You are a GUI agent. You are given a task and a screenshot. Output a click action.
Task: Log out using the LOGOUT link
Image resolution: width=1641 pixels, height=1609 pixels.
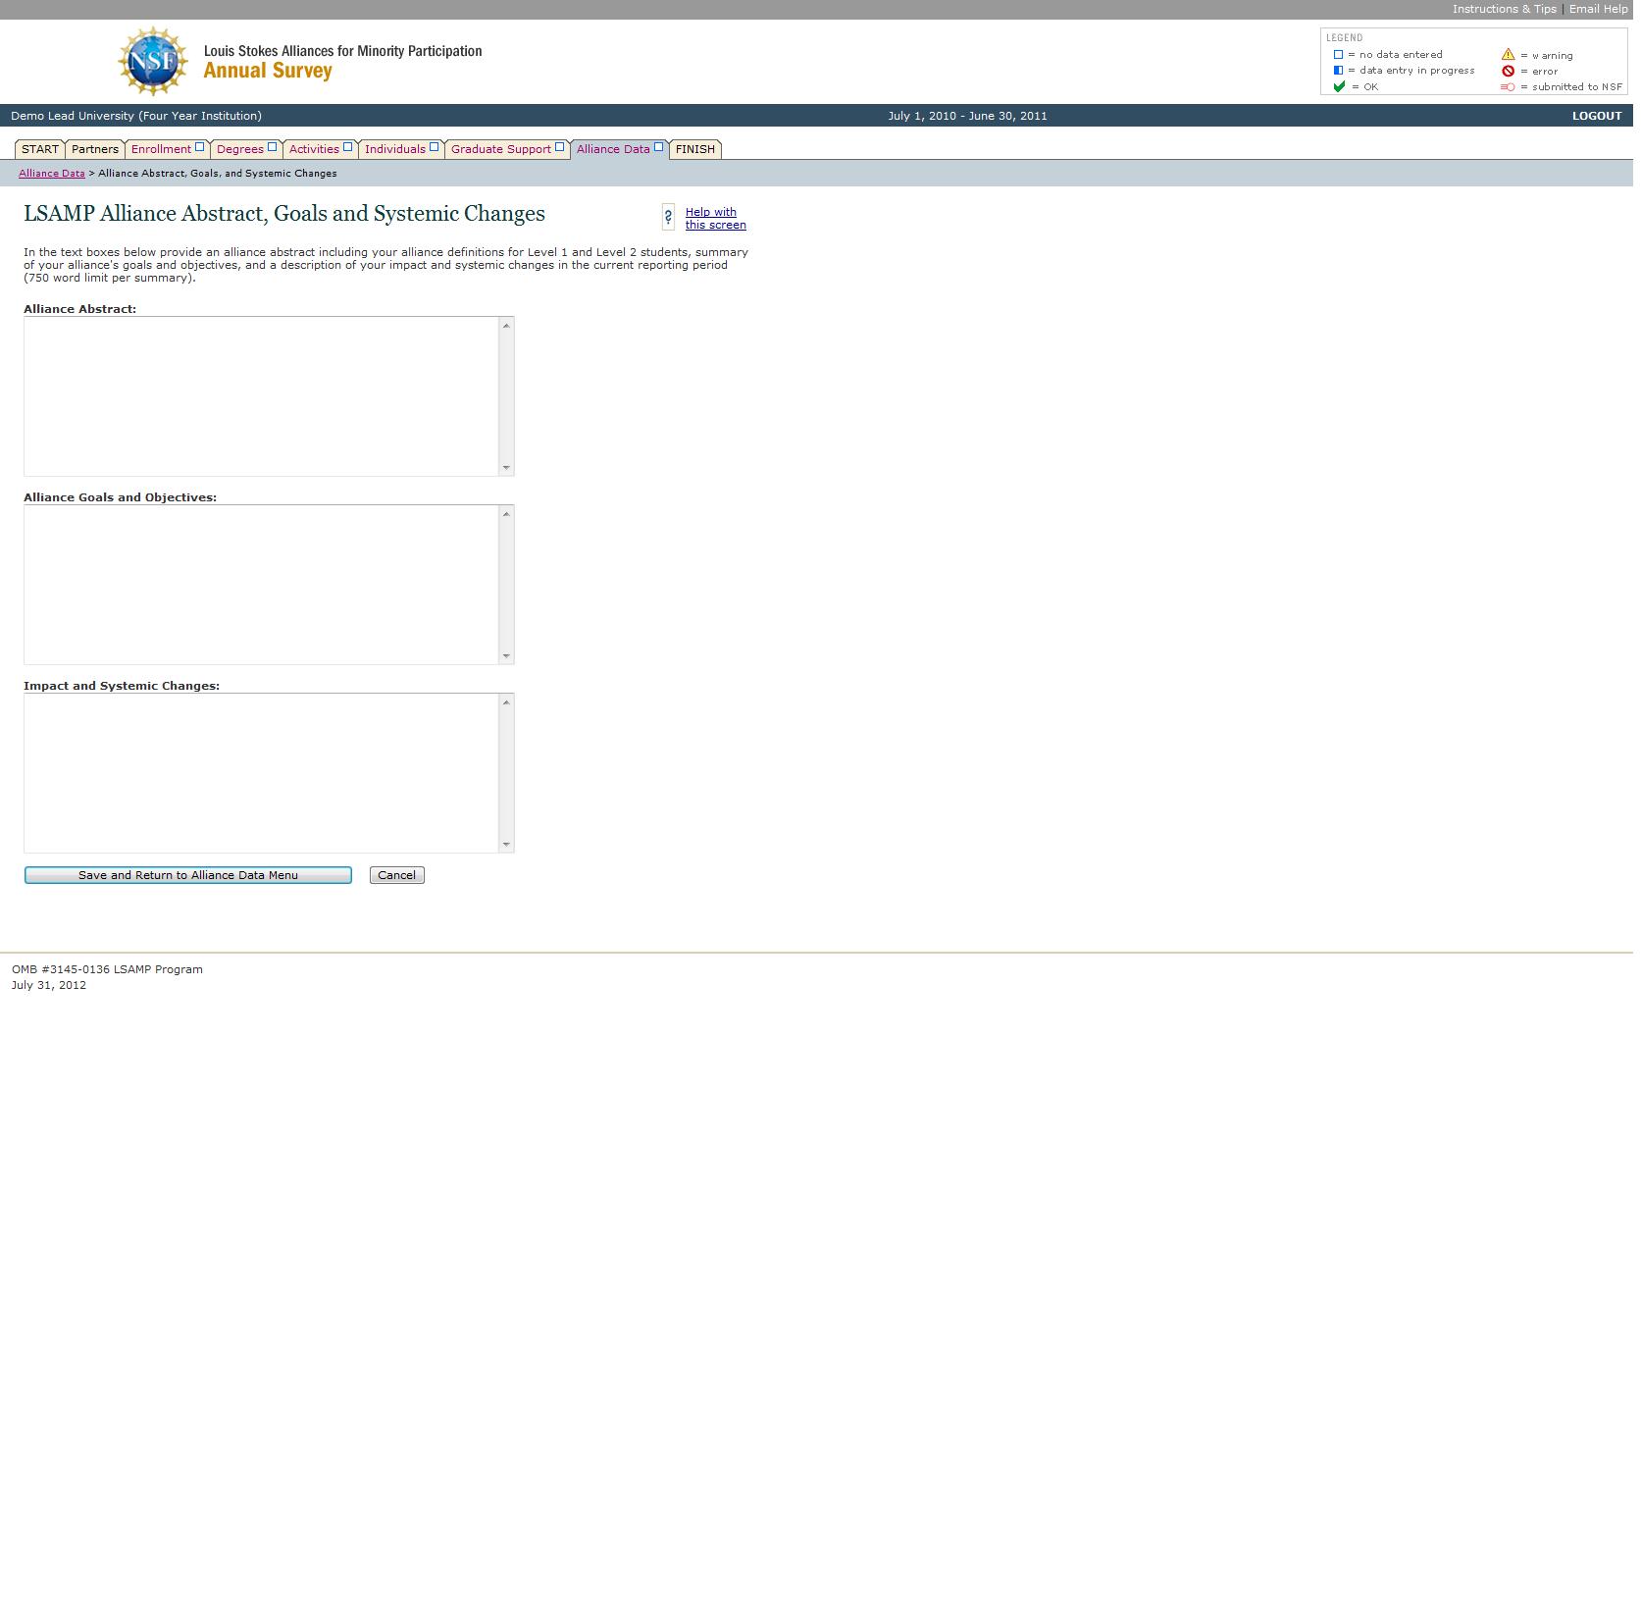click(1596, 116)
